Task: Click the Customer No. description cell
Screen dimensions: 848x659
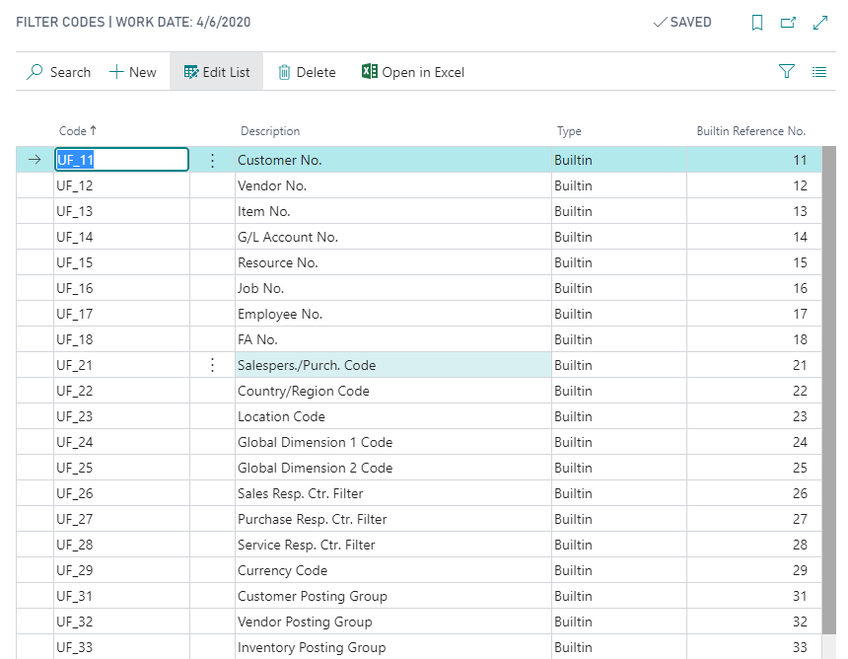Action: pyautogui.click(x=393, y=160)
